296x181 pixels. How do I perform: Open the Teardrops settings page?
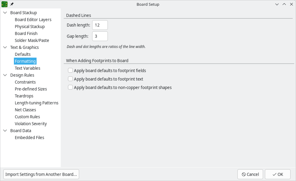point(24,96)
